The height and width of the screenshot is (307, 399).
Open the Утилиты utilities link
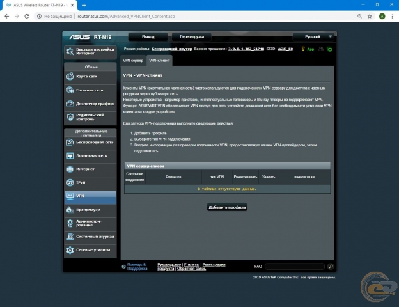192,265
